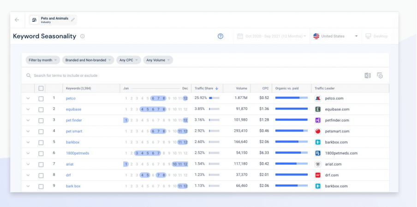Open the drf keyword link
Image resolution: width=417 pixels, height=207 pixels.
pos(68,175)
